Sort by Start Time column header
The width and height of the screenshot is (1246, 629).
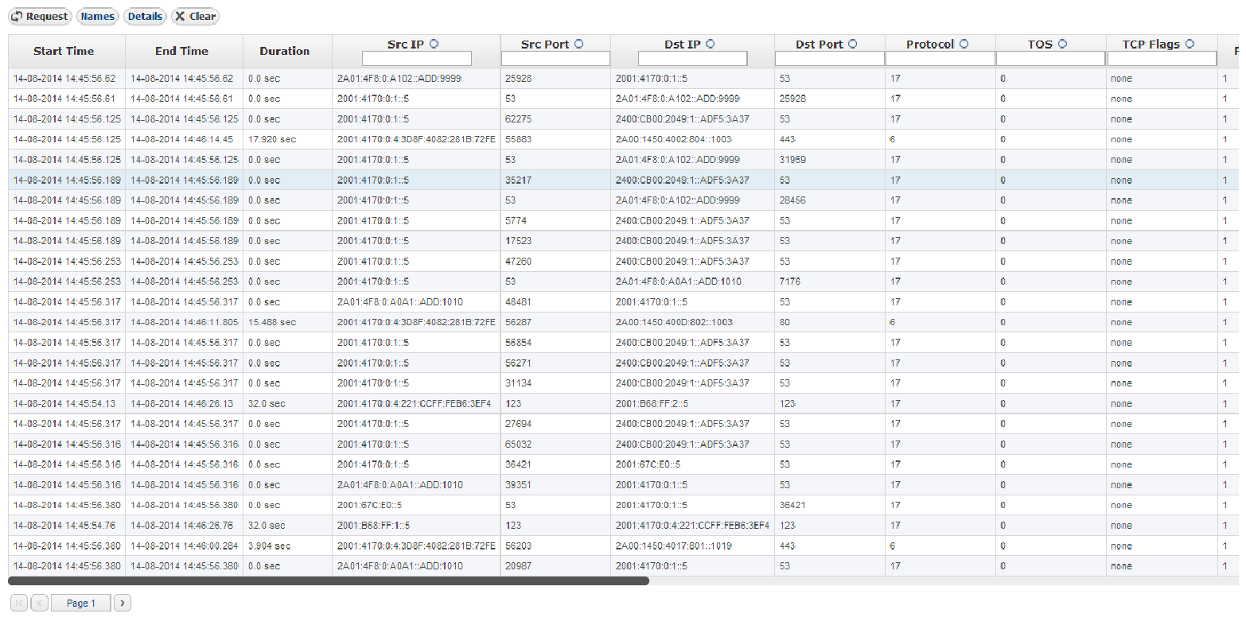pos(64,51)
